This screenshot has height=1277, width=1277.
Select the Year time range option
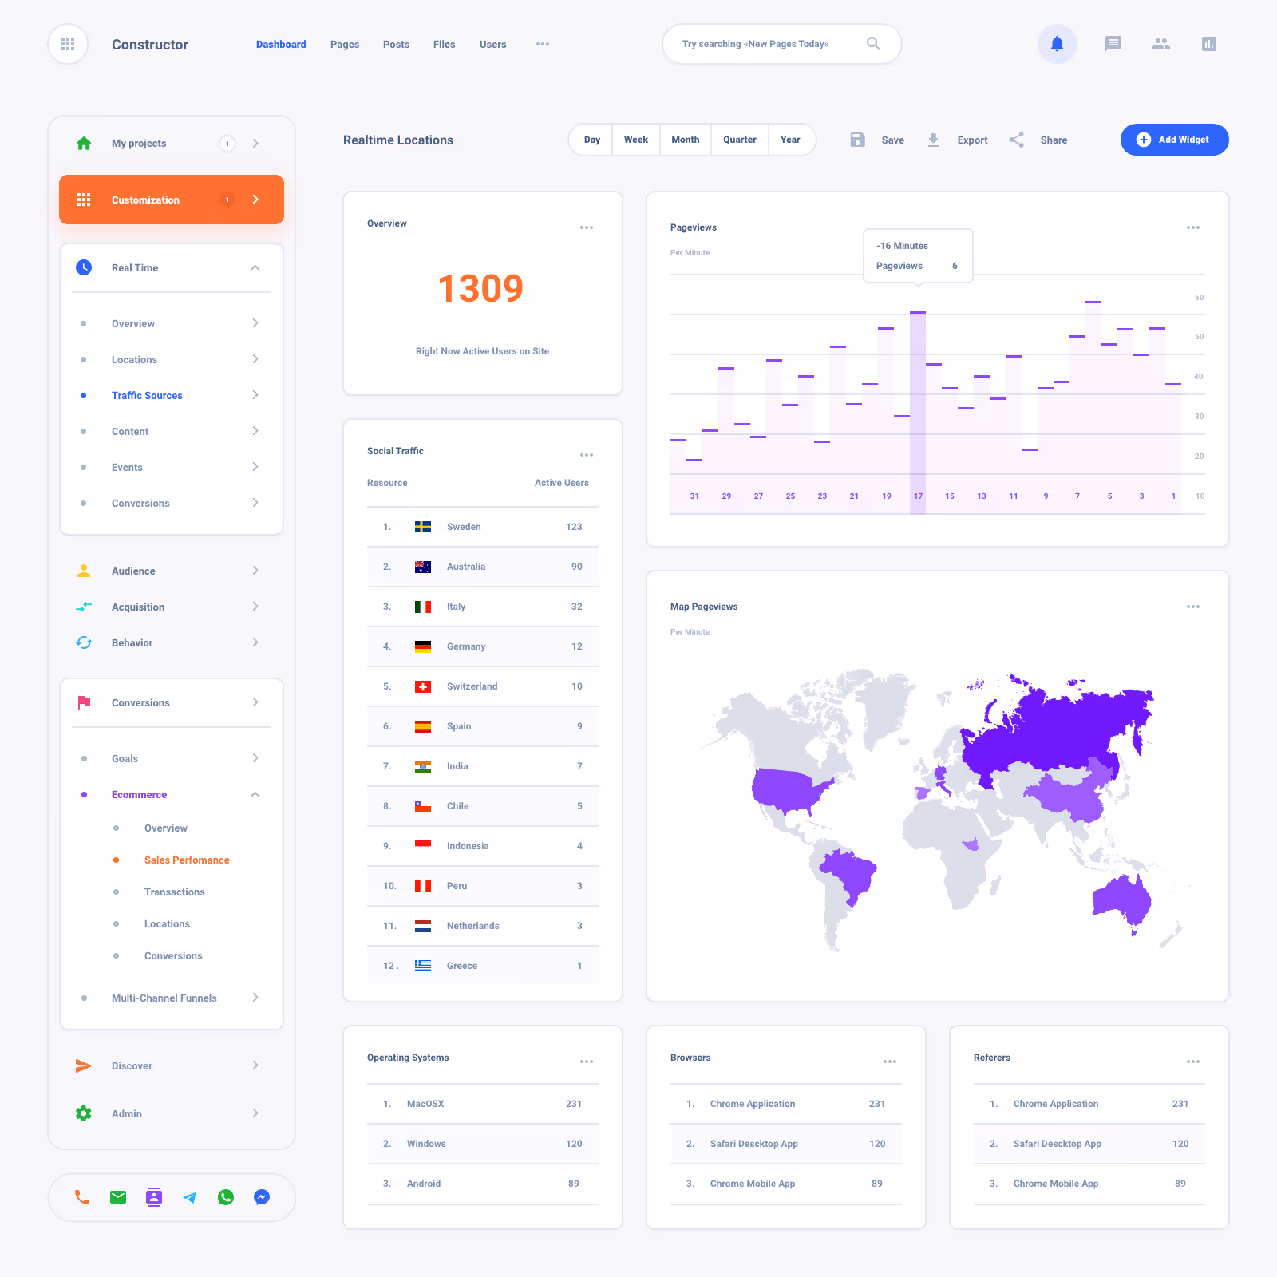point(790,140)
